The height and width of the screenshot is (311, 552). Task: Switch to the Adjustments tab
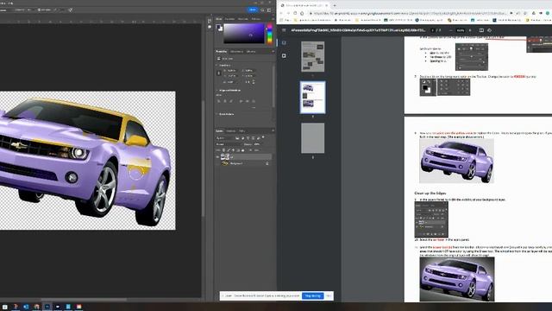(236, 52)
